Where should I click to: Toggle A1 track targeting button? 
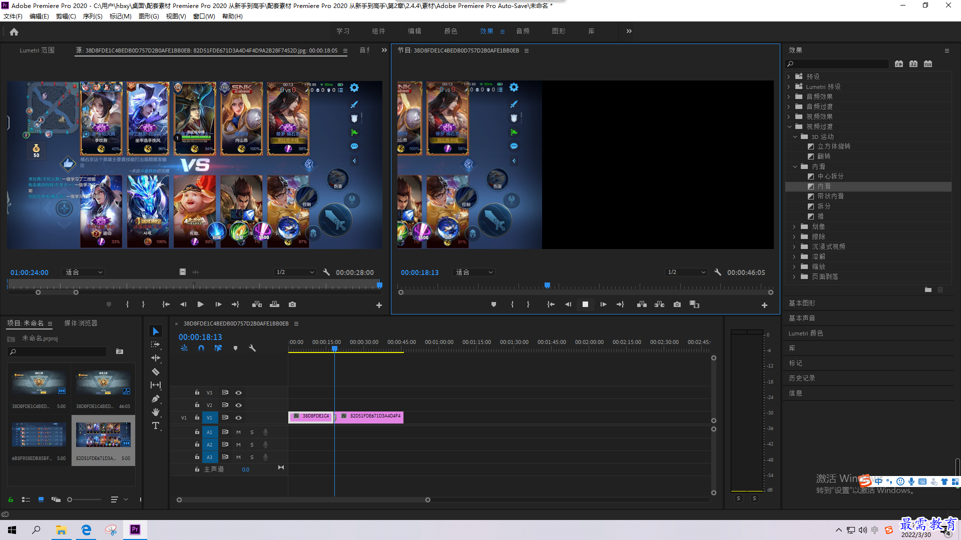210,432
